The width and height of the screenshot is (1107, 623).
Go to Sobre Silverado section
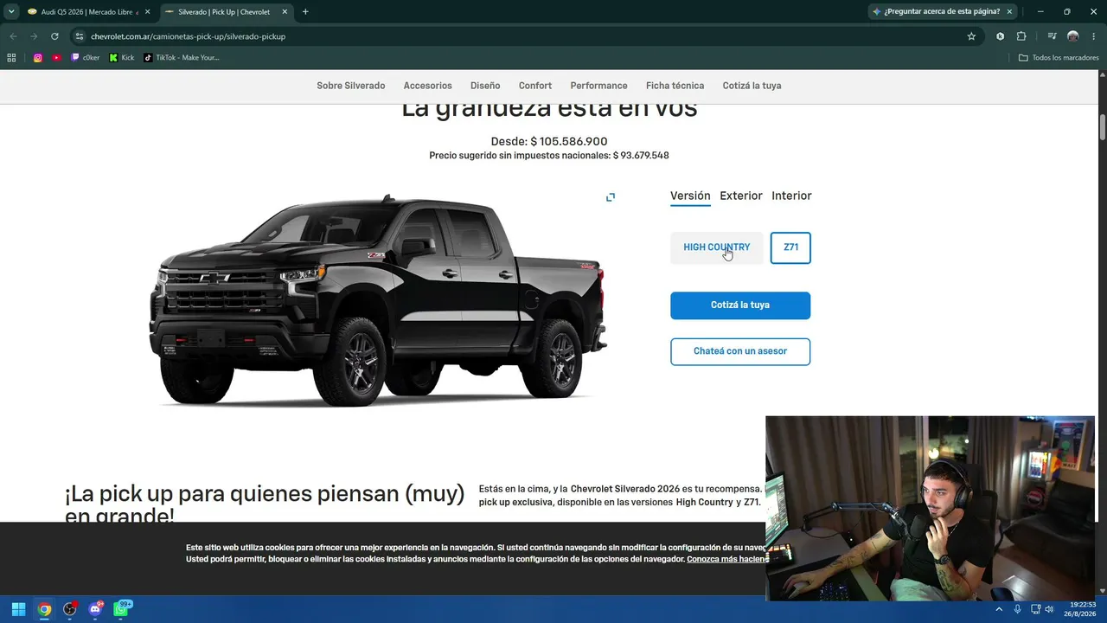351,86
